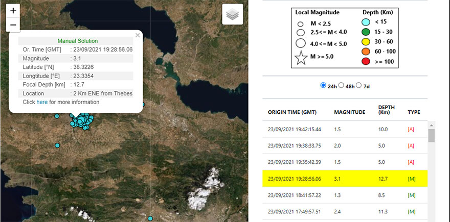Image resolution: width=450 pixels, height=222 pixels.
Task: Click the isolated earthquake marker west of the cluster
Action: coord(57,145)
